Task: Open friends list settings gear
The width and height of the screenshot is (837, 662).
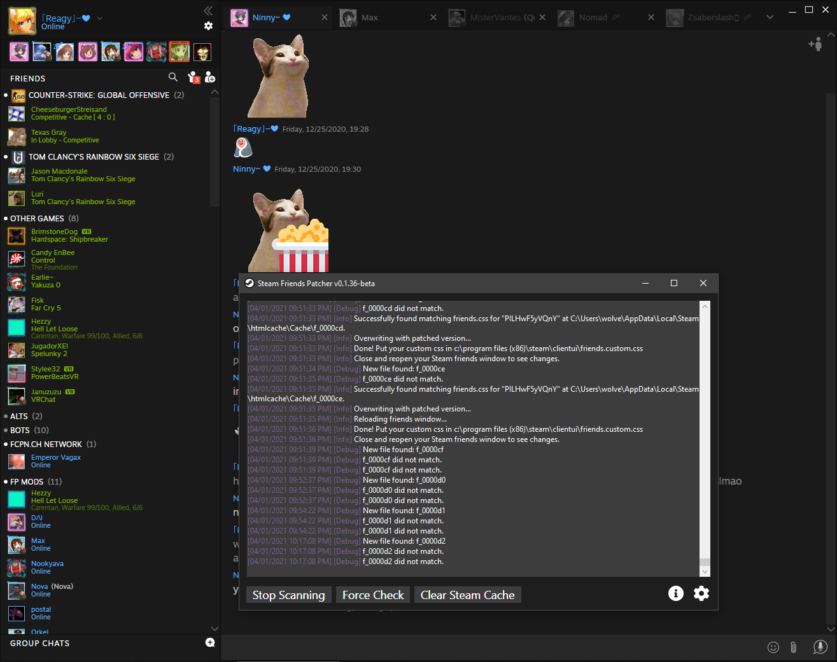Action: pyautogui.click(x=208, y=26)
